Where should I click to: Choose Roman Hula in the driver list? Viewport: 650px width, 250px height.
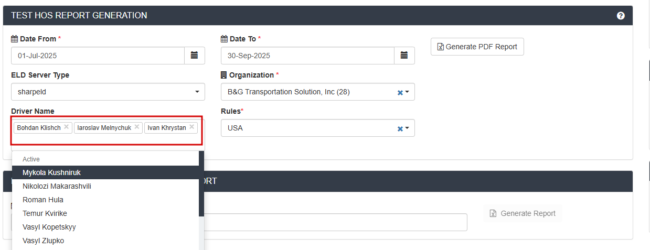43,200
